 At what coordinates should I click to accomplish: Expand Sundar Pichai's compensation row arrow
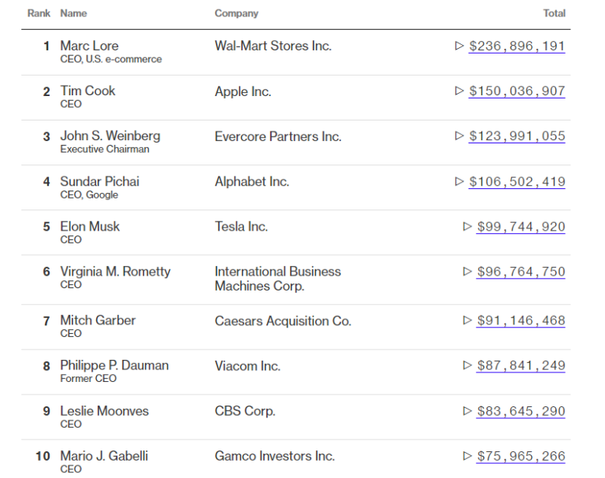tap(459, 181)
